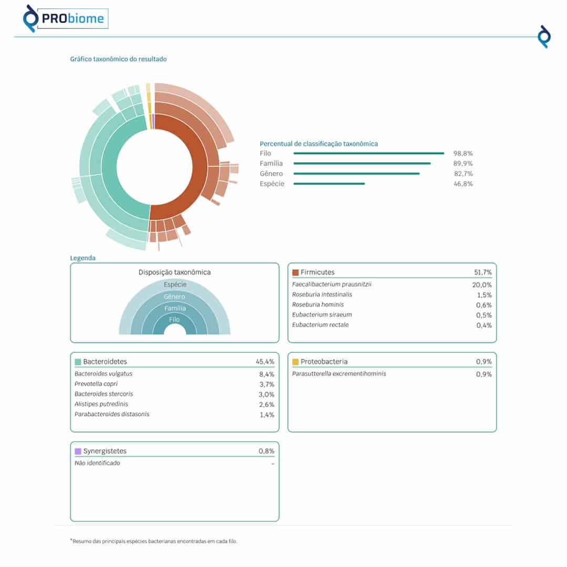
Task: Click the Proteobacteria yellow color swatch
Action: pos(296,362)
